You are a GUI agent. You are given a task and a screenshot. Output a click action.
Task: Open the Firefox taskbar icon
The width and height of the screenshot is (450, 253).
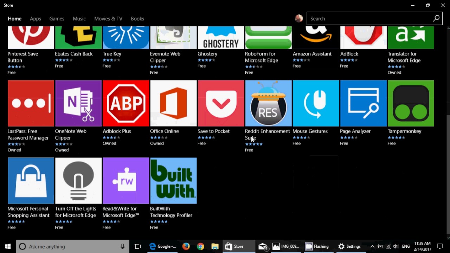(x=186, y=246)
